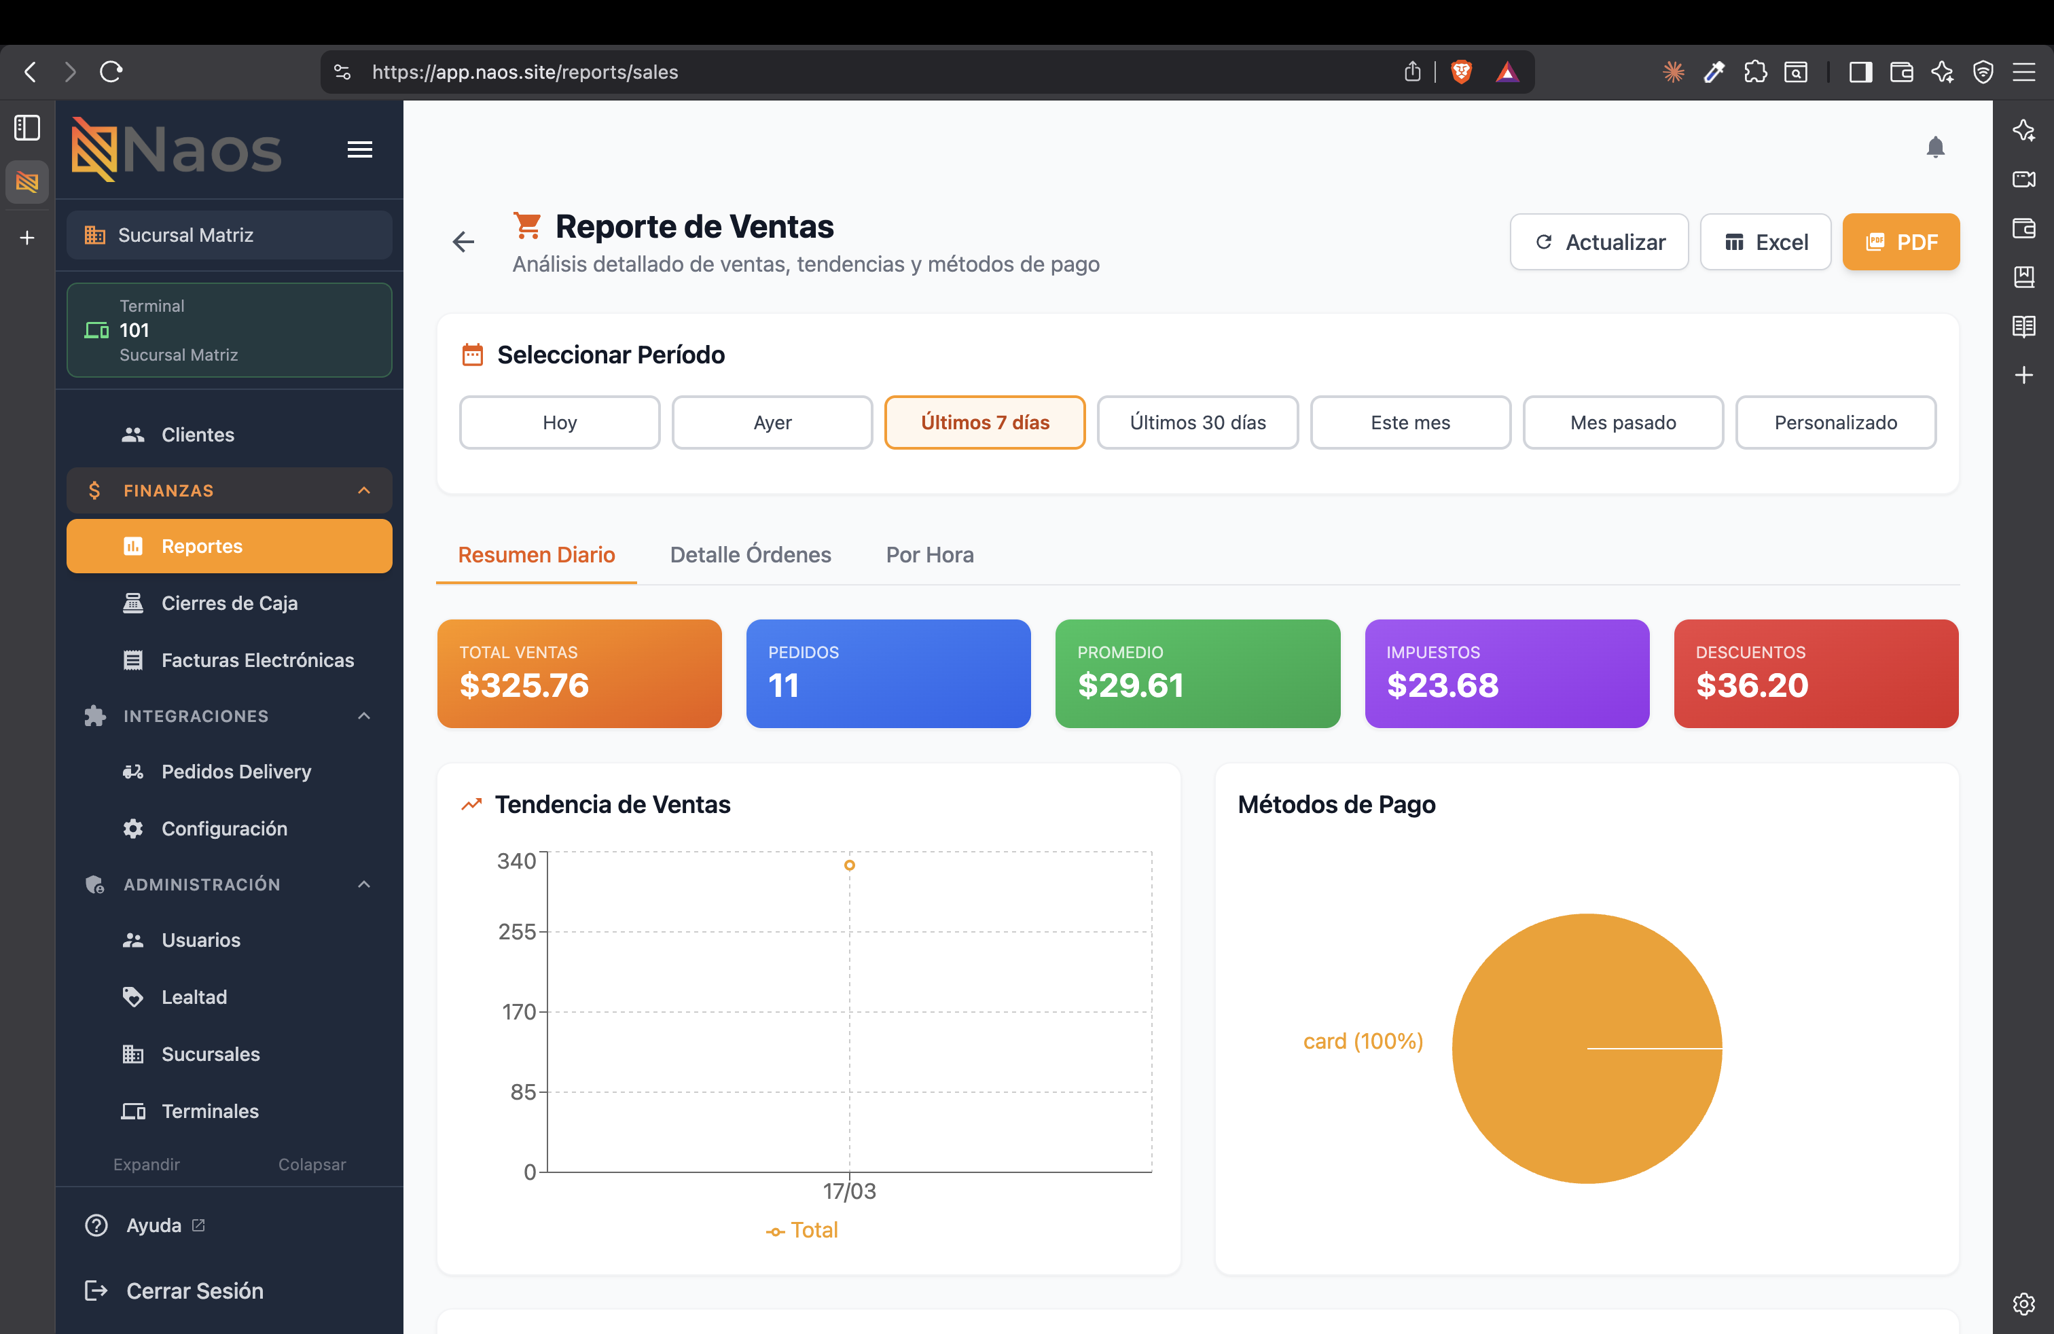Toggle the sidebar hamburger menu

(x=359, y=149)
